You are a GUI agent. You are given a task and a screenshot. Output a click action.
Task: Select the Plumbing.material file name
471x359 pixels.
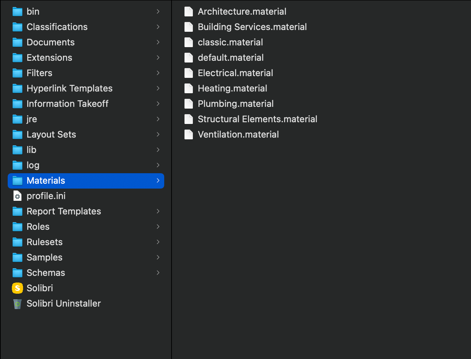[x=235, y=104]
